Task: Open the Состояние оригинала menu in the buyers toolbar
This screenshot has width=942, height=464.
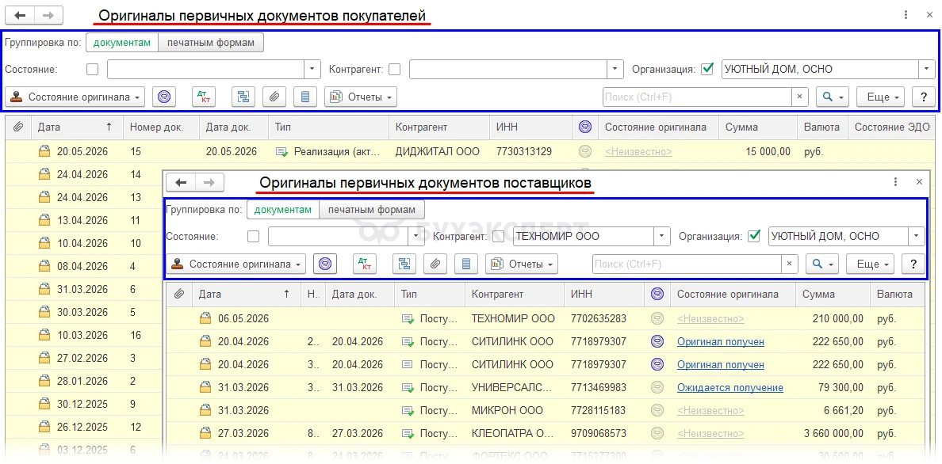Action: [x=75, y=97]
